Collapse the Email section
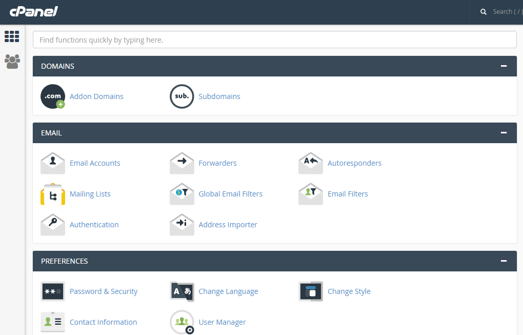523x335 pixels. [x=504, y=133]
